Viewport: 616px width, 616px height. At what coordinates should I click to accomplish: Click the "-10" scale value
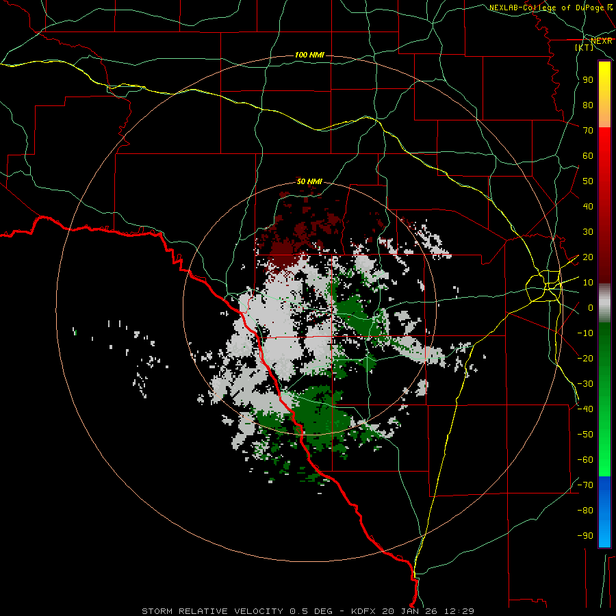point(585,333)
